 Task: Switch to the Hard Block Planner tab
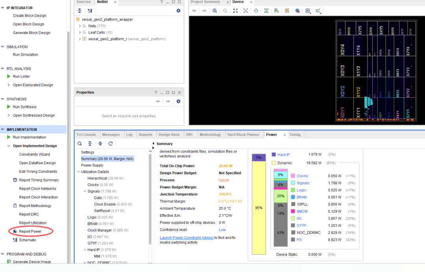(x=244, y=135)
